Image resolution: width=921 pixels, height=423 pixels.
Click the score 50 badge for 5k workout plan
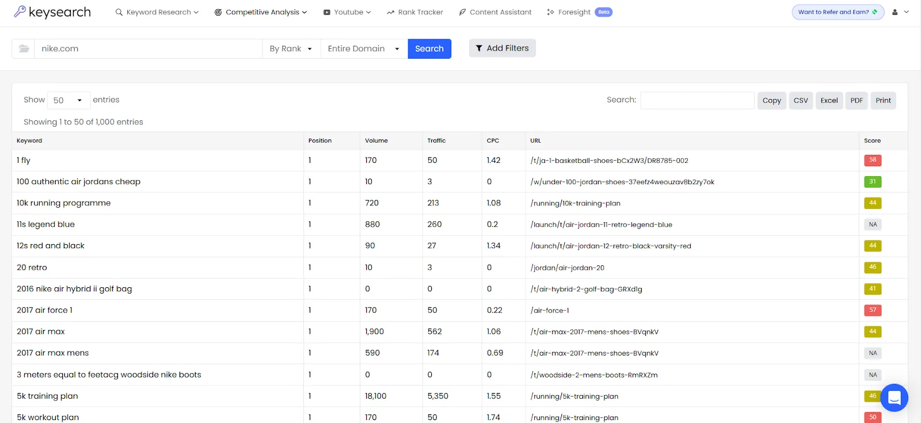coord(873,417)
